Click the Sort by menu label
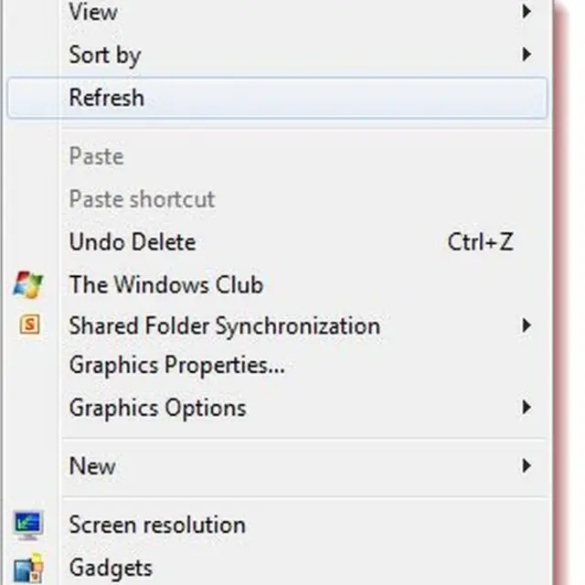 (104, 55)
